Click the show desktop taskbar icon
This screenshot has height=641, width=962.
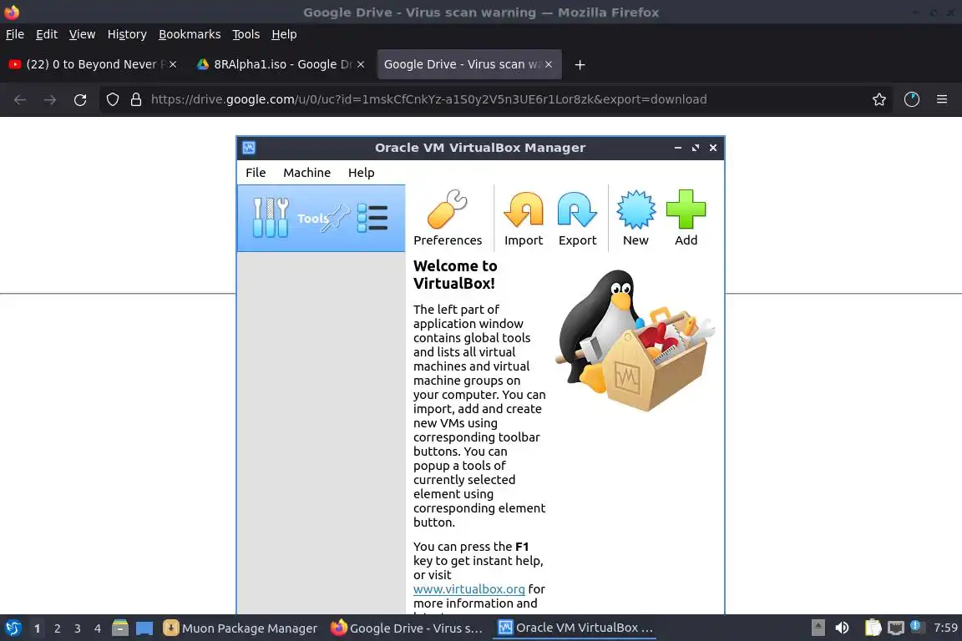[144, 628]
